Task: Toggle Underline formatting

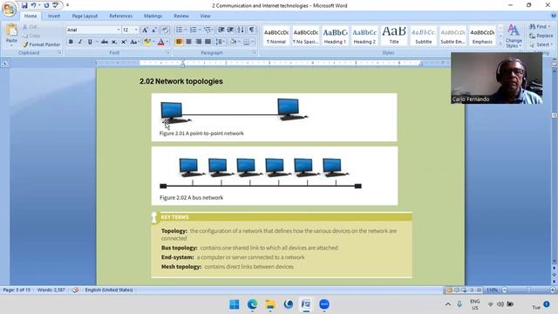Action: point(90,42)
